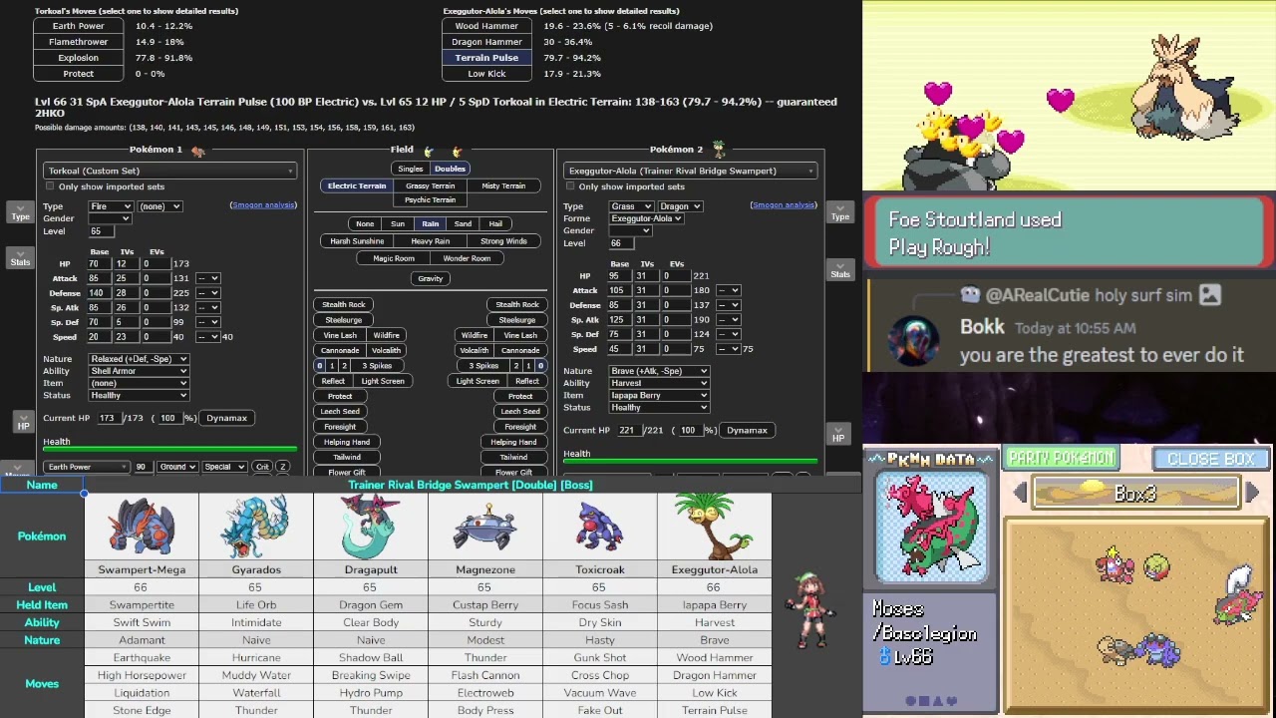1276x718 pixels.
Task: Click the Magnezone sprite in the trainer table
Action: pyautogui.click(x=484, y=529)
